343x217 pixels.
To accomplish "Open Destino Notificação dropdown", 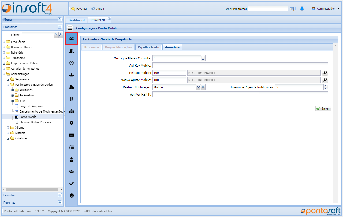I will click(198, 87).
